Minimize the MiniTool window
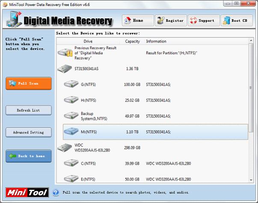The width and height of the screenshot is (258, 203). point(228,3)
